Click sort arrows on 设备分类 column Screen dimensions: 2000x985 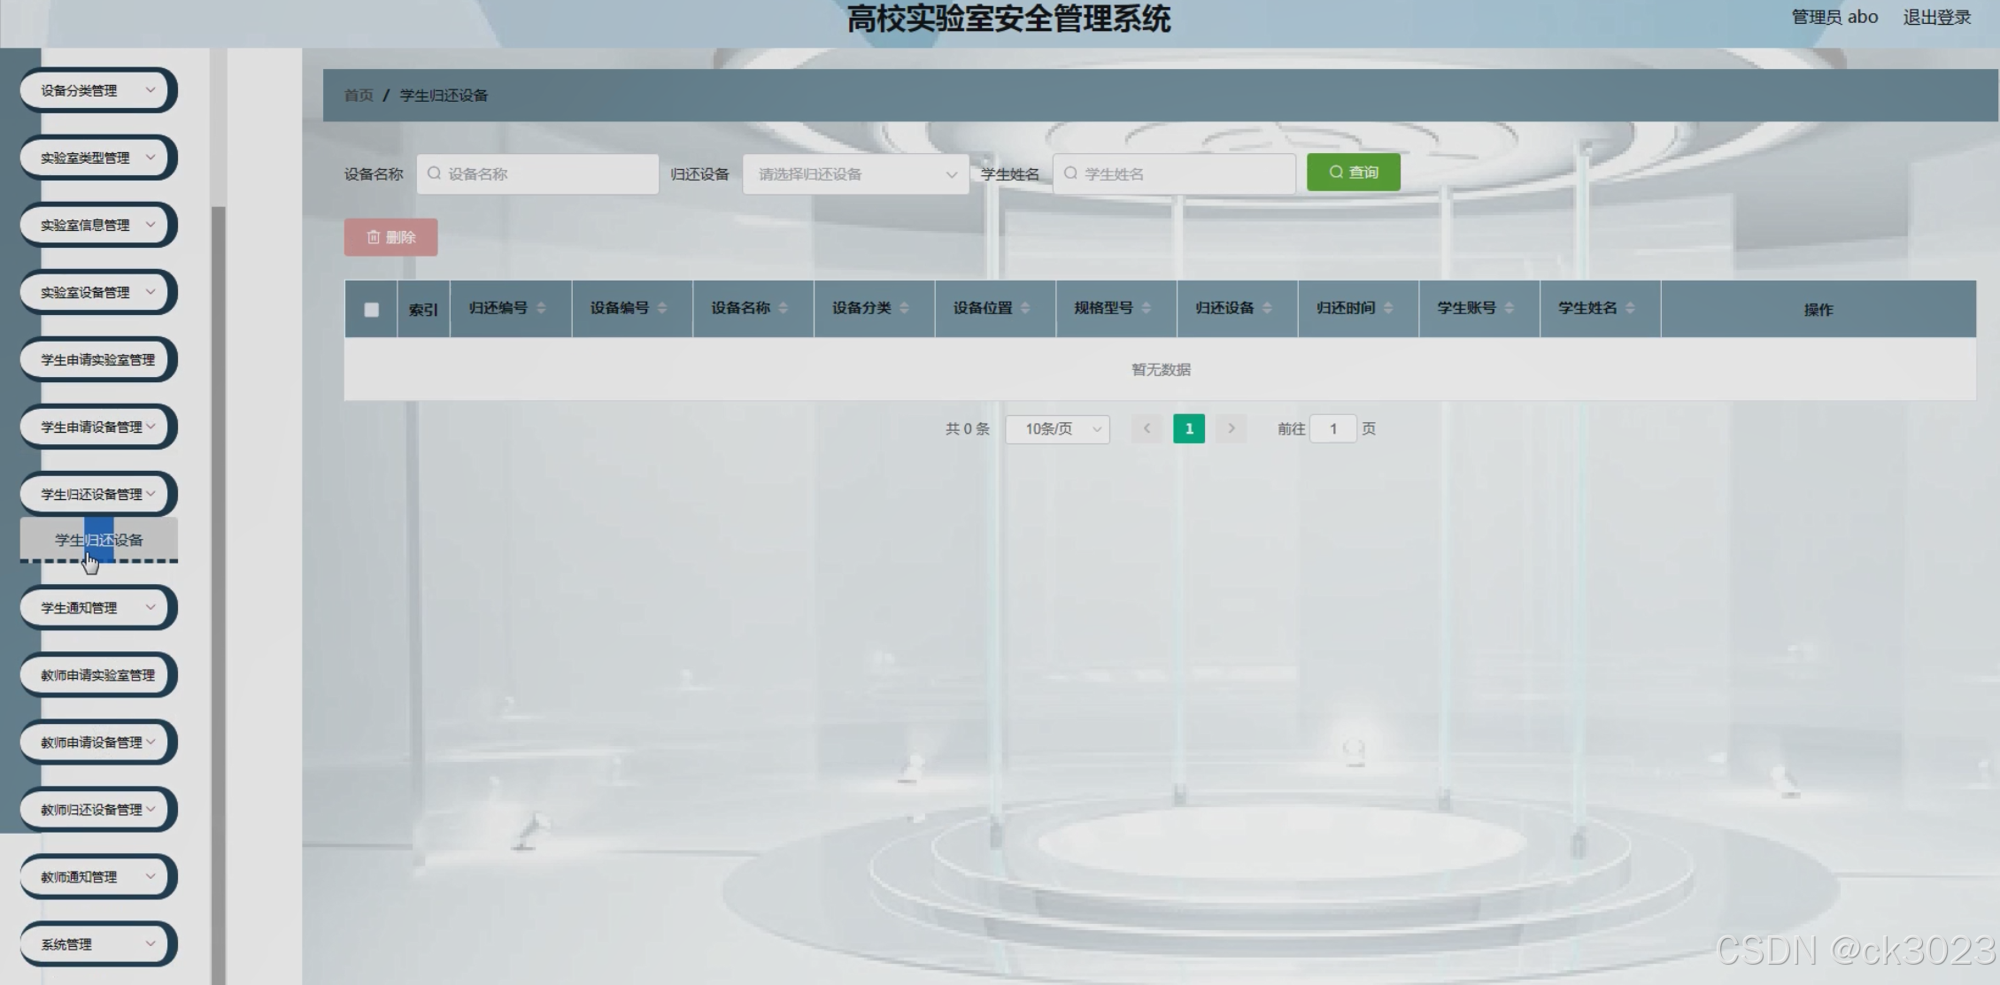click(904, 308)
